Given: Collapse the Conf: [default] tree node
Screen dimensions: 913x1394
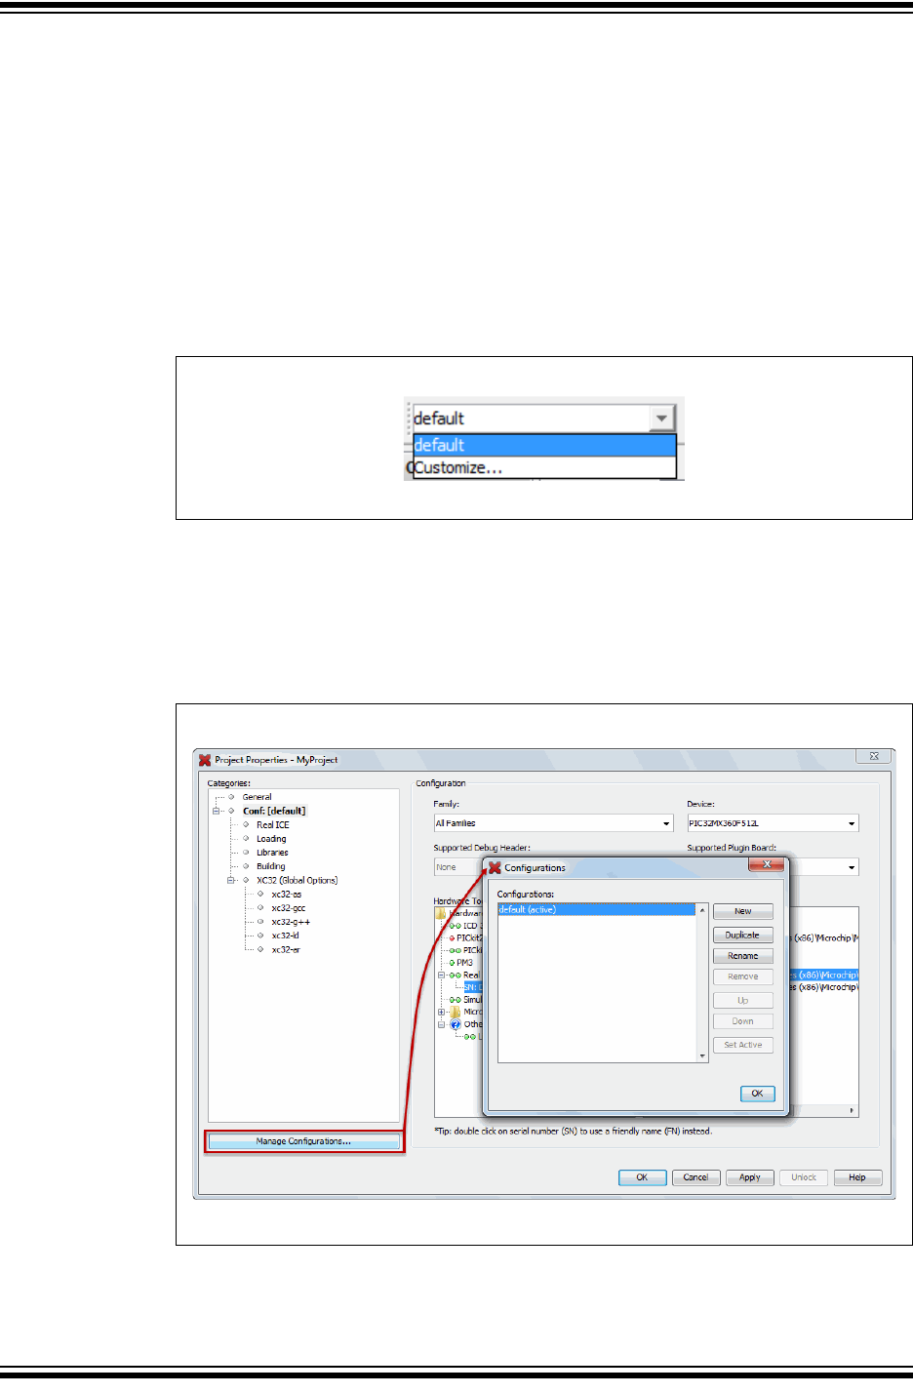Looking at the screenshot, I should (x=217, y=811).
